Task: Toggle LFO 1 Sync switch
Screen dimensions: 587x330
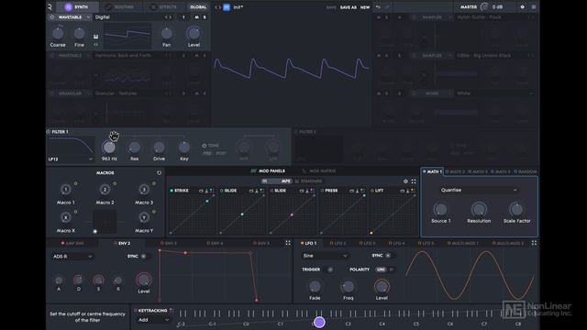Action: point(389,256)
